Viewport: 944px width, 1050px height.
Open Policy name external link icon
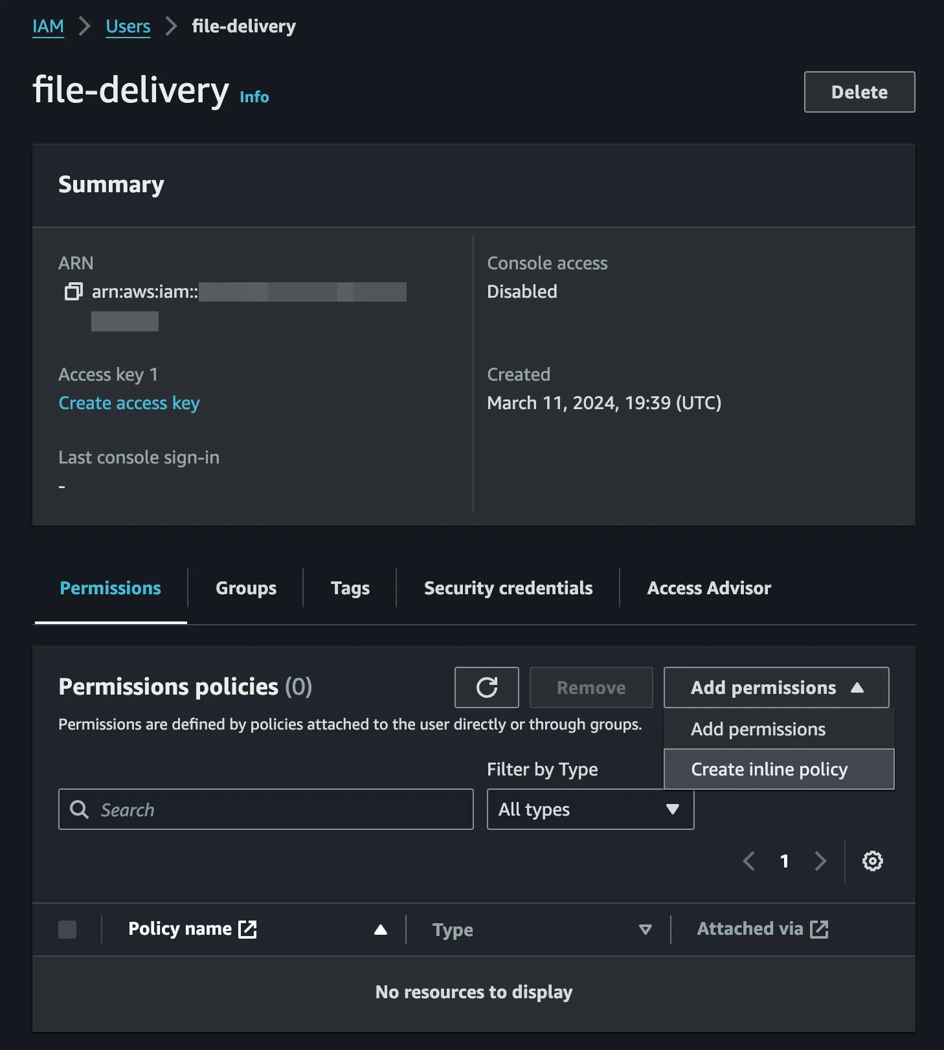point(248,930)
